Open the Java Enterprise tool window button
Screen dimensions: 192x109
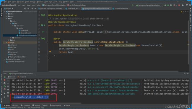click(56, 105)
